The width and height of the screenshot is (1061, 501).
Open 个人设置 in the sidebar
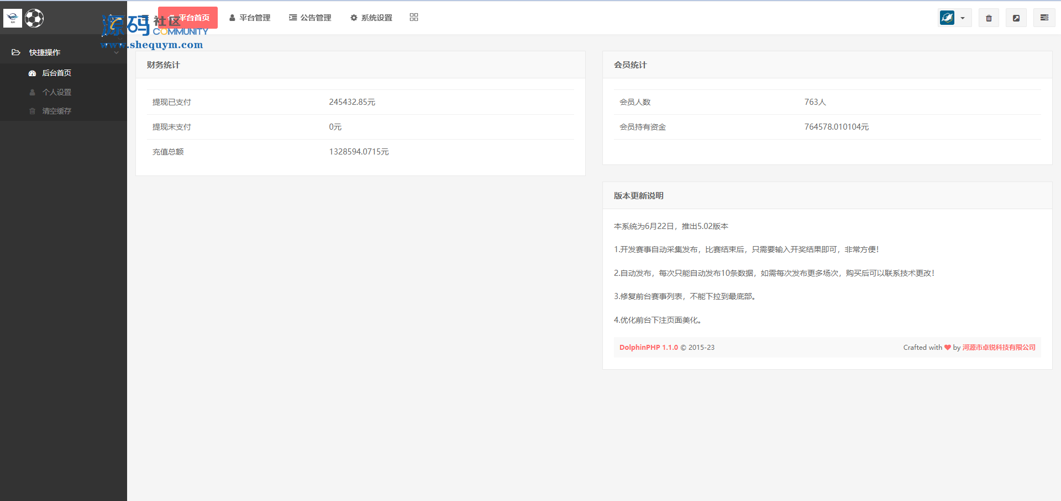(x=56, y=92)
